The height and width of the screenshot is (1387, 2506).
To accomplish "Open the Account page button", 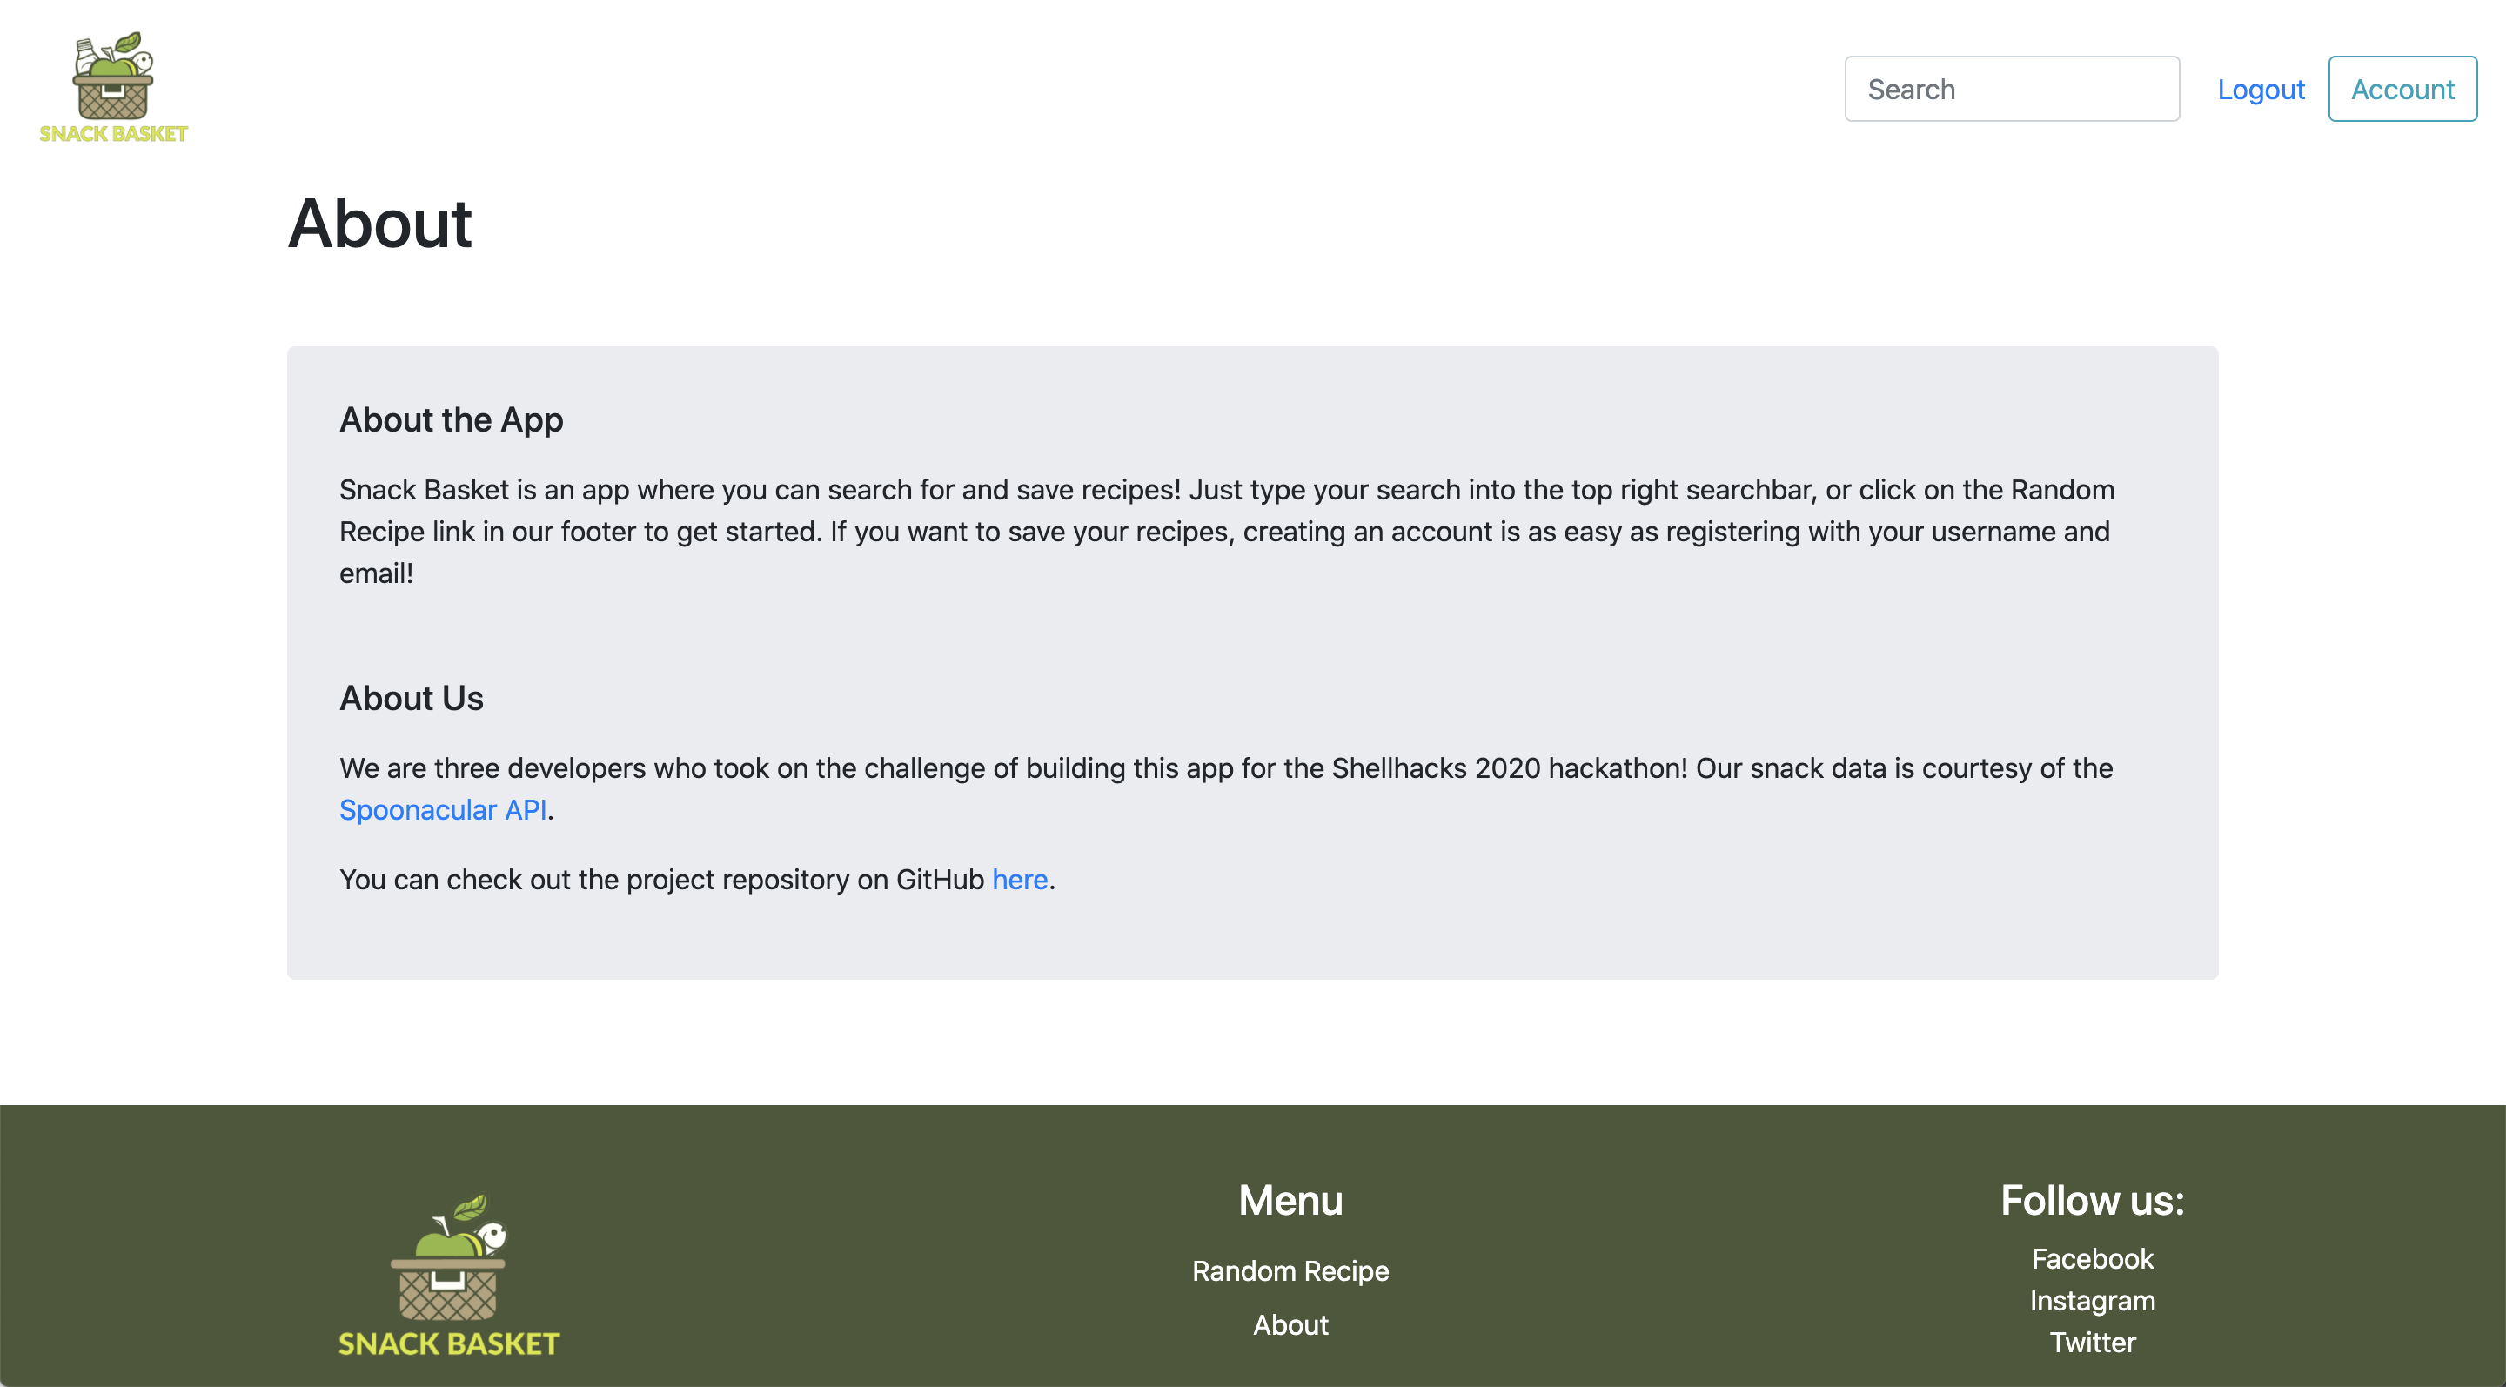I will (2401, 90).
